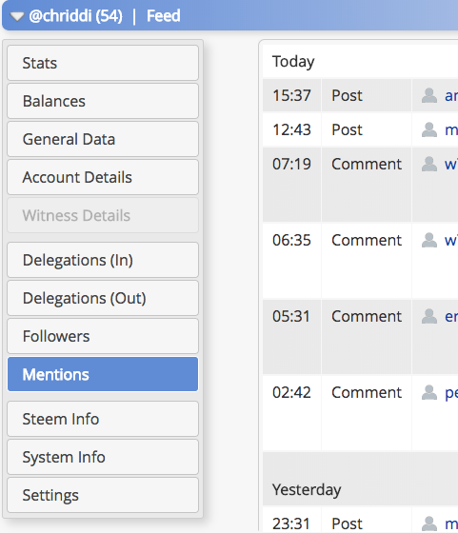This screenshot has height=533, width=458.
Task: Expand the @chriddi account dropdown arrow
Action: [x=16, y=16]
